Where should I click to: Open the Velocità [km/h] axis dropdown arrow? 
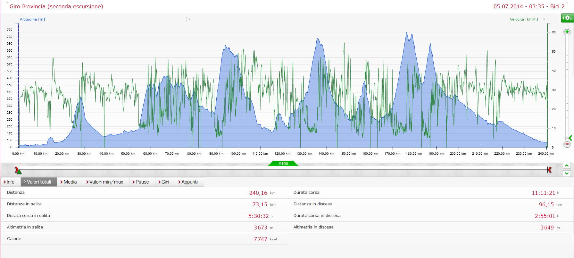click(x=544, y=19)
